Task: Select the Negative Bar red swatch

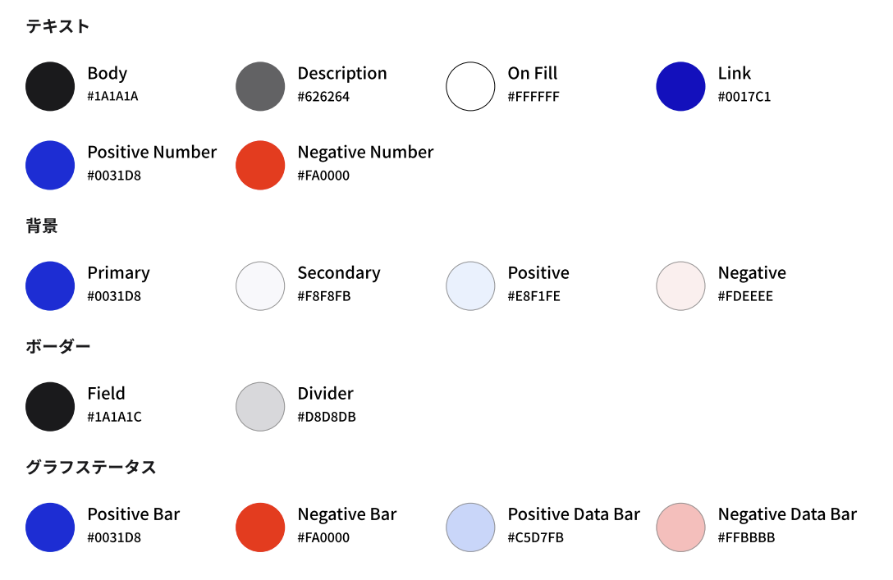Action: [x=260, y=527]
